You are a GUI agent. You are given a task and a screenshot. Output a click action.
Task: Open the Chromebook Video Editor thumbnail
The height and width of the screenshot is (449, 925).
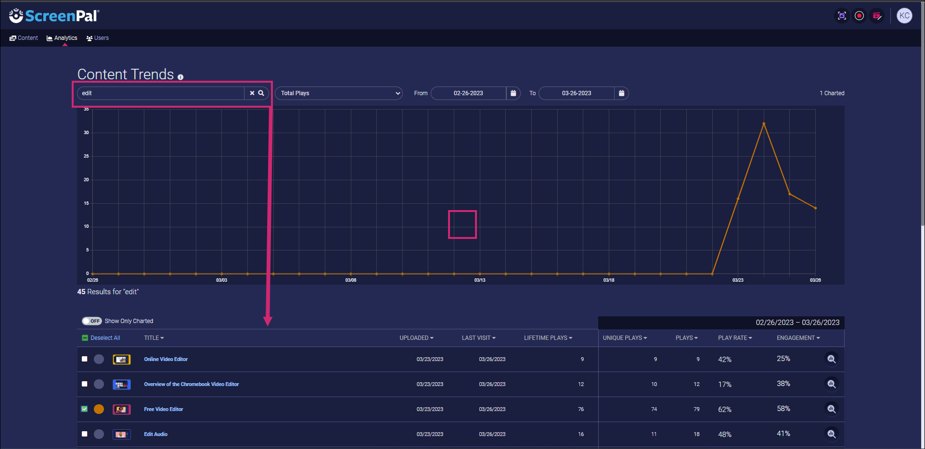coord(122,384)
